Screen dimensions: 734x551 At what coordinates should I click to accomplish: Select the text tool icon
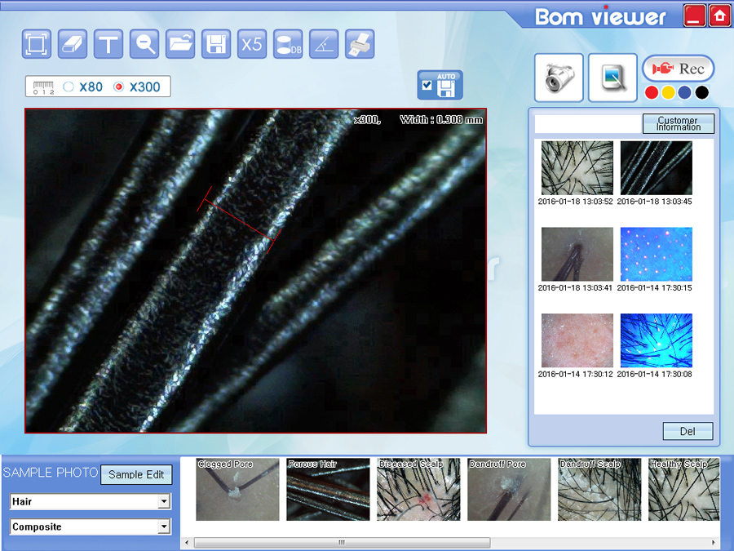click(x=108, y=44)
